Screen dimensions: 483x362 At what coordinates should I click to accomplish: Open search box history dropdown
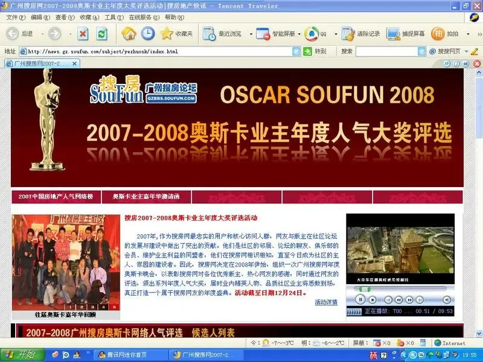click(421, 51)
